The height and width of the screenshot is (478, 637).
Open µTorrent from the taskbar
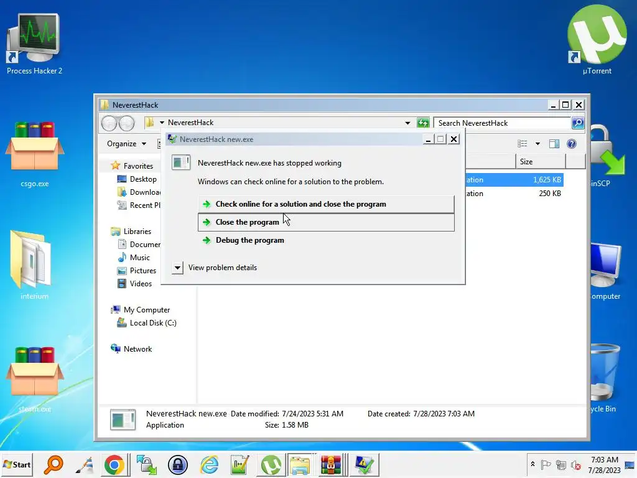pos(271,464)
